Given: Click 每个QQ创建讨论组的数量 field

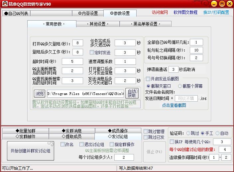Looking at the screenshot, I should pos(225,149).
